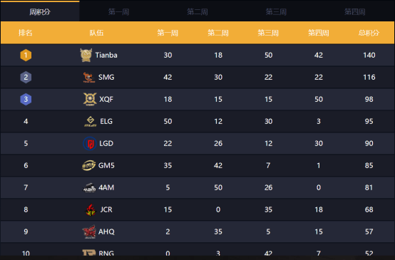Screen dimensions: 395x260
Task: Click the silver rank 2 badge
Action: click(x=26, y=77)
